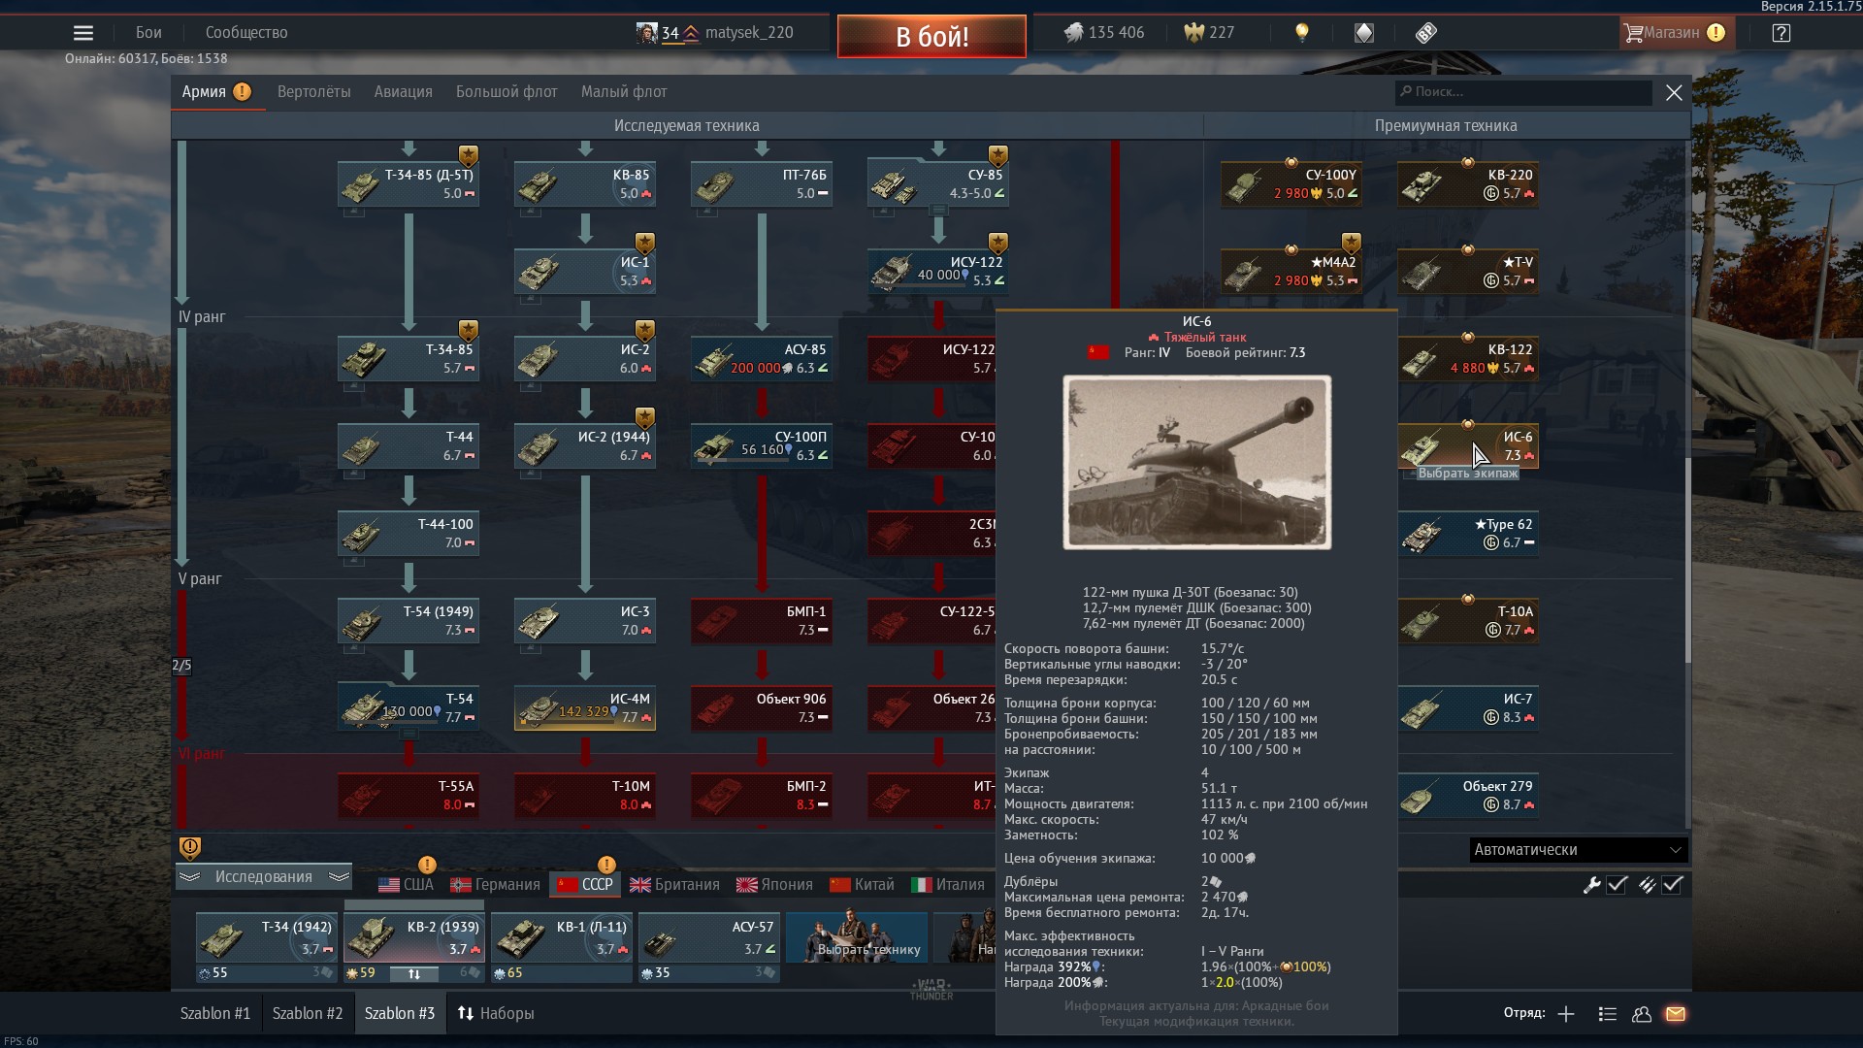Click the orange warning shield badge

pos(190,848)
